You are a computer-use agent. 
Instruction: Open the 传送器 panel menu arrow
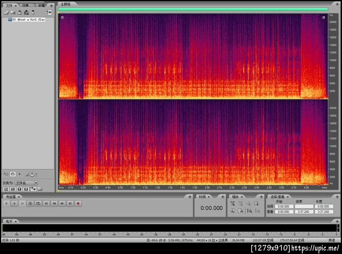pyautogui.click(x=190, y=196)
